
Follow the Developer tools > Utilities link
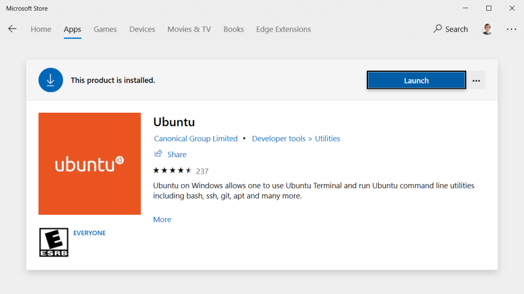coord(296,139)
